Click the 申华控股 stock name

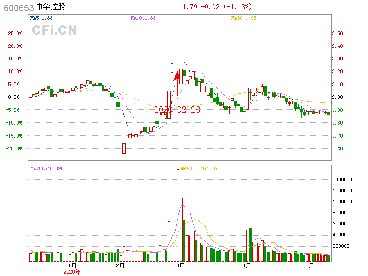click(x=52, y=7)
